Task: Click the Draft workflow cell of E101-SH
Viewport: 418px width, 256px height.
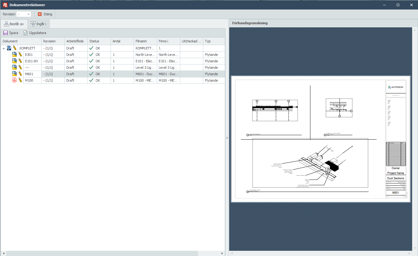Action: point(76,61)
